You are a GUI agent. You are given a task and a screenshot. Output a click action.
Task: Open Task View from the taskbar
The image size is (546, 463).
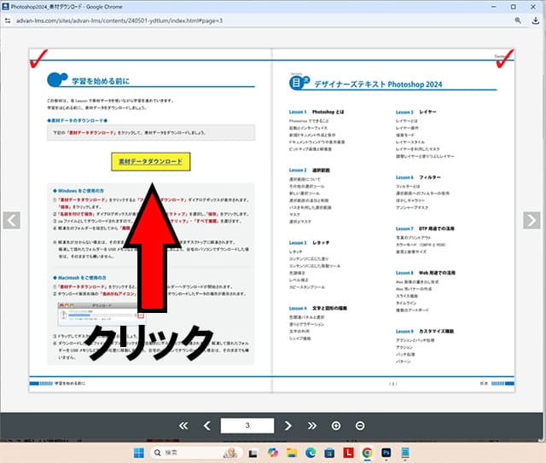pos(253,453)
